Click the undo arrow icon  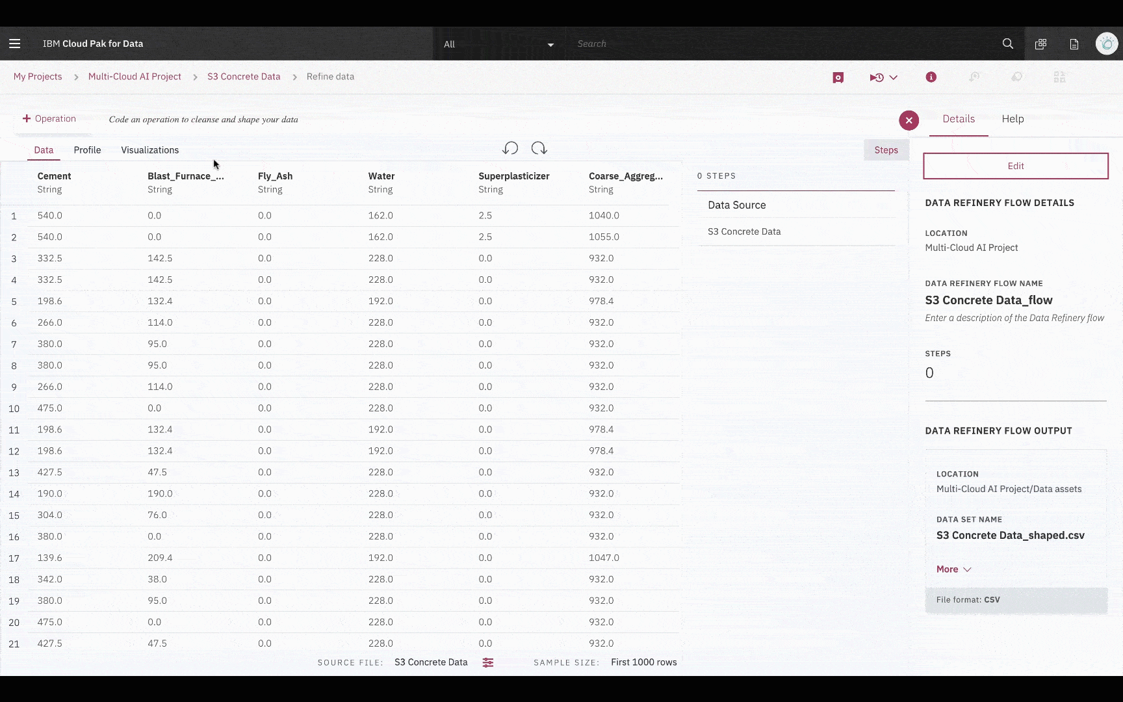pyautogui.click(x=510, y=148)
